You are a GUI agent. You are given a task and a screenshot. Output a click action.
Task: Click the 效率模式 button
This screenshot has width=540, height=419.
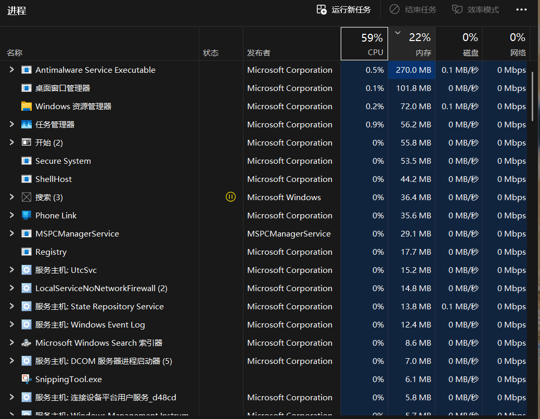(475, 10)
